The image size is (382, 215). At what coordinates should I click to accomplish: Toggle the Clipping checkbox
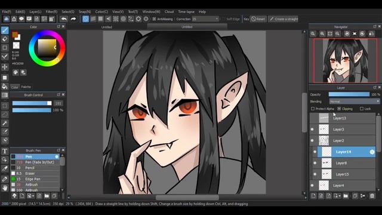339,109
